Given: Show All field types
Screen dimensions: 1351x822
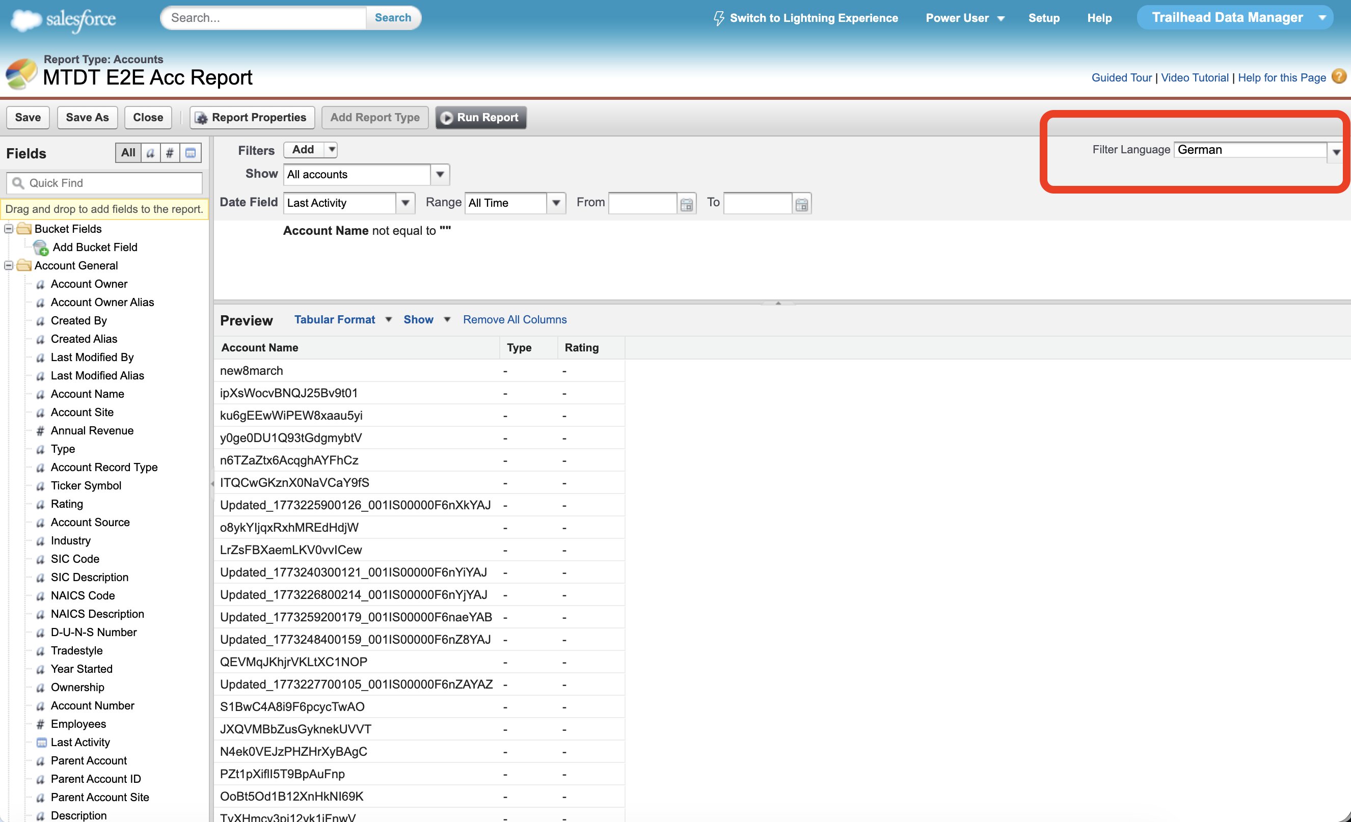Looking at the screenshot, I should pos(128,153).
